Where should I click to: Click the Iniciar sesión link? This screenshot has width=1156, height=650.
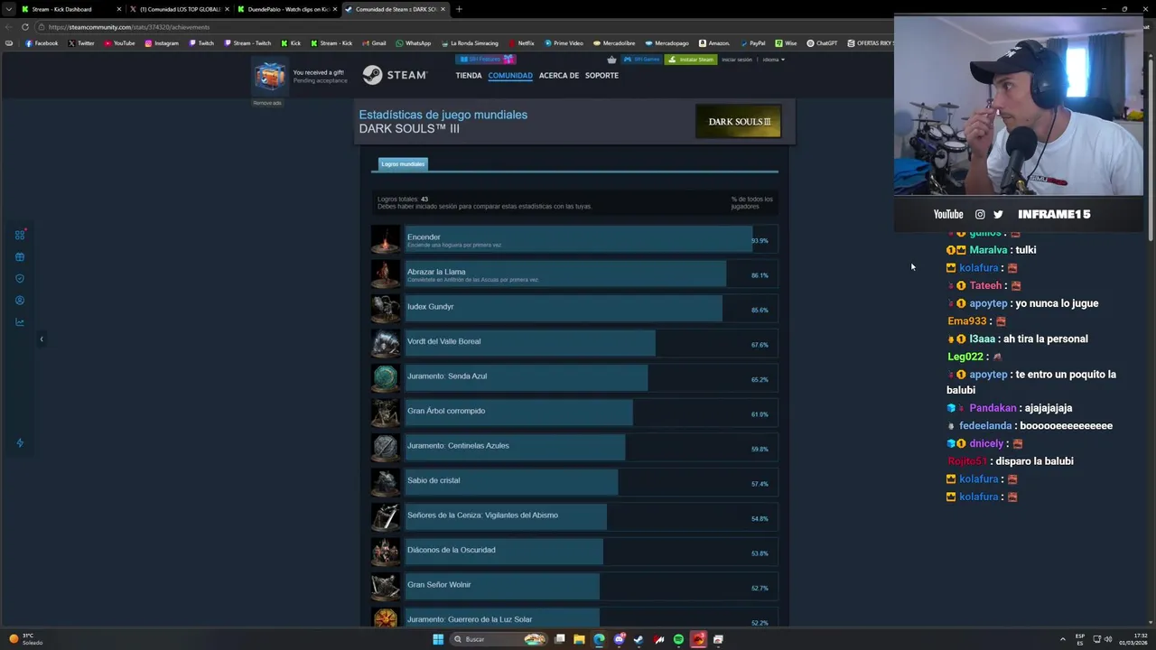(x=737, y=60)
